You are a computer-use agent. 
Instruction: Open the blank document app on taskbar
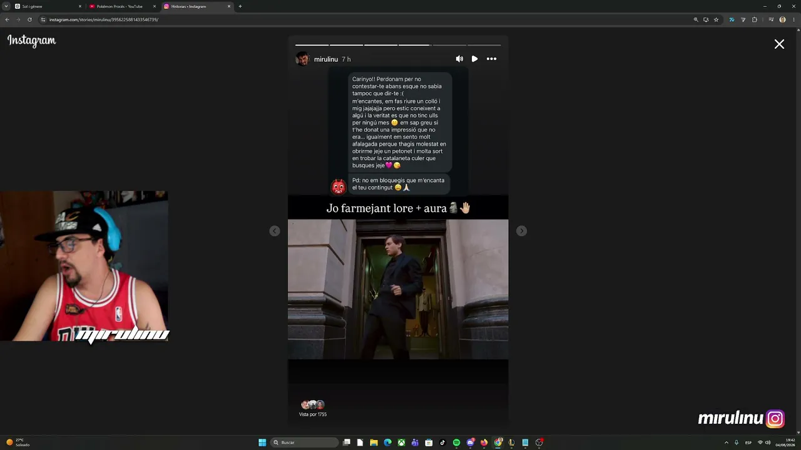pyautogui.click(x=360, y=442)
